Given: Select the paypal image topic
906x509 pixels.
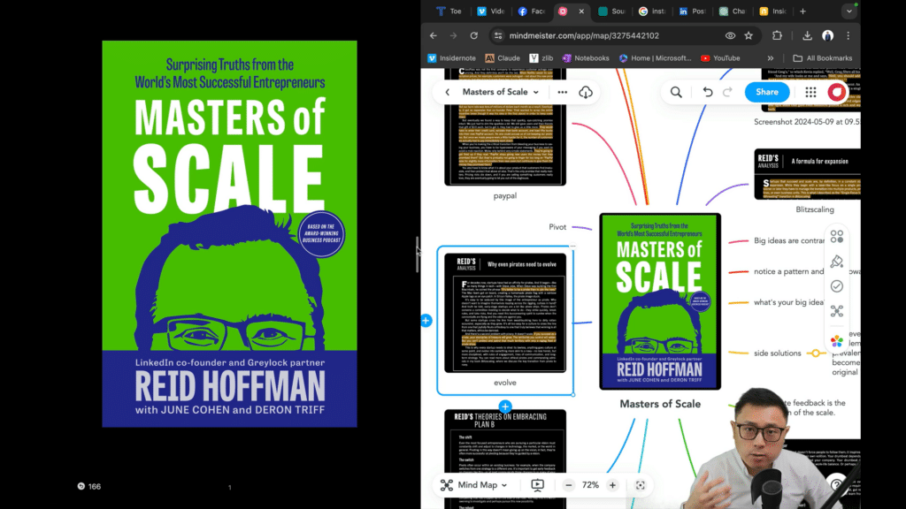Looking at the screenshot, I should click(x=505, y=135).
